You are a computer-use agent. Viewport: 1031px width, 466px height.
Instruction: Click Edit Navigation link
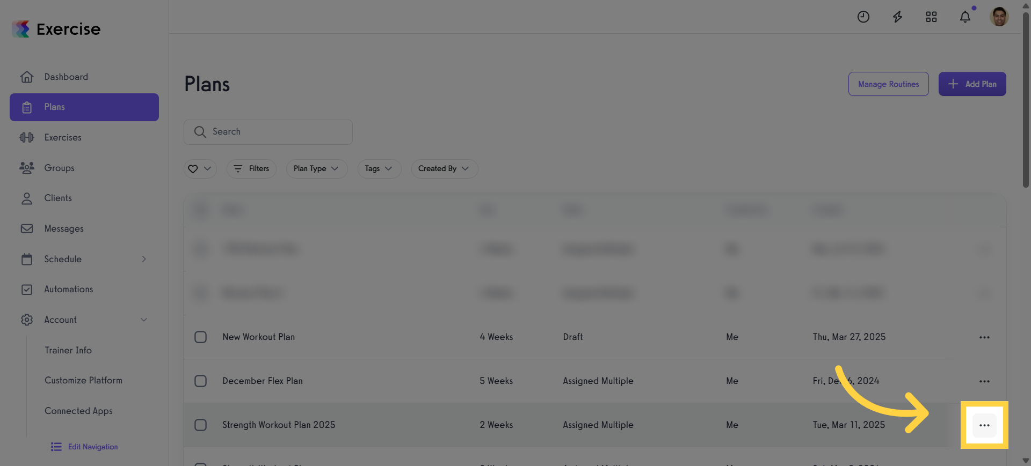(85, 447)
